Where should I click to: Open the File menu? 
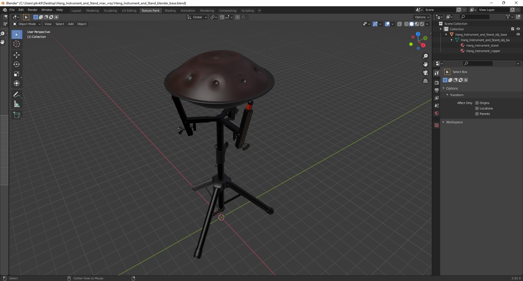click(12, 10)
